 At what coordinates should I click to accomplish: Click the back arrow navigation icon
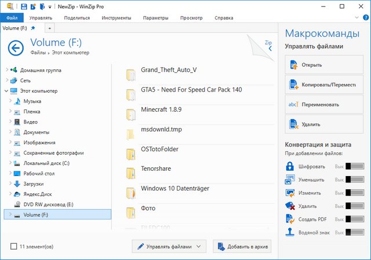click(16, 48)
